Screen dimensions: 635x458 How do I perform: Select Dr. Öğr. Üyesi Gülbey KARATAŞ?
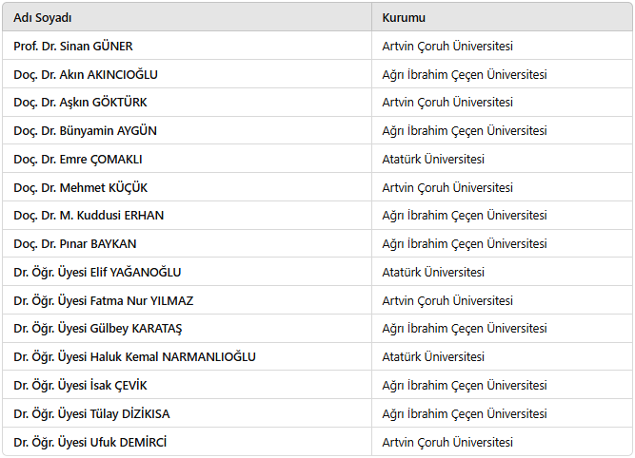[97, 329]
